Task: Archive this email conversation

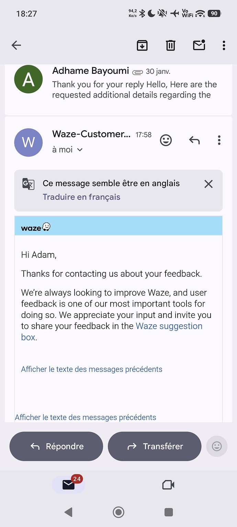Action: point(142,45)
